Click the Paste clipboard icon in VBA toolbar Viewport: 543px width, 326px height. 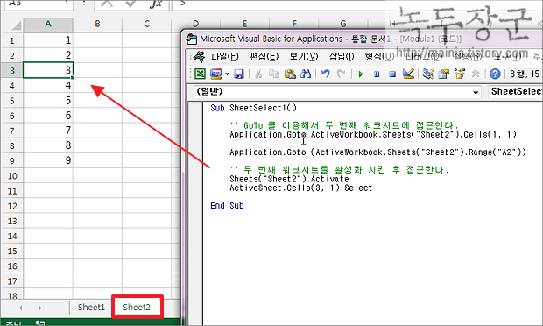[290, 74]
